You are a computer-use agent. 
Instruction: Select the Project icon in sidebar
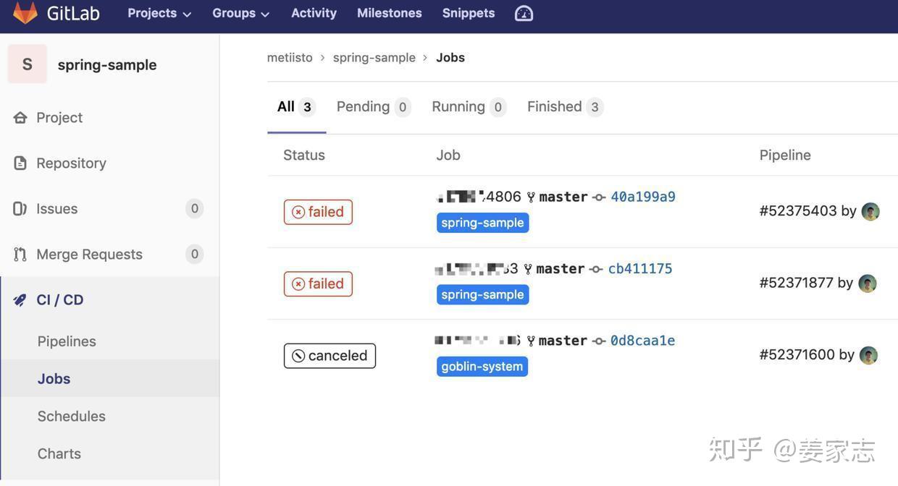[x=20, y=116]
